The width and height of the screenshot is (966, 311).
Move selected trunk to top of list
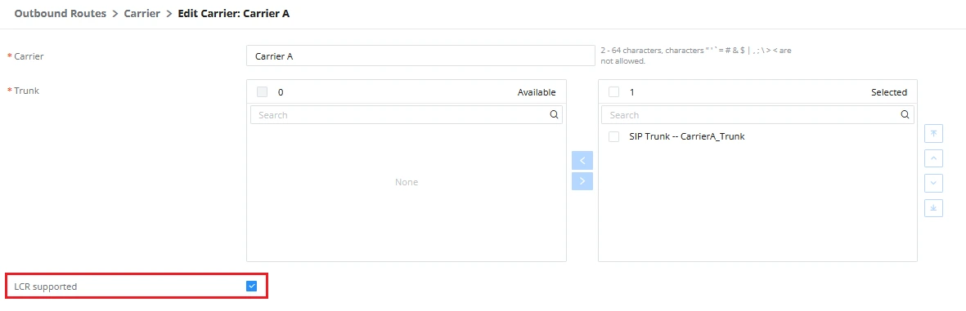(933, 133)
